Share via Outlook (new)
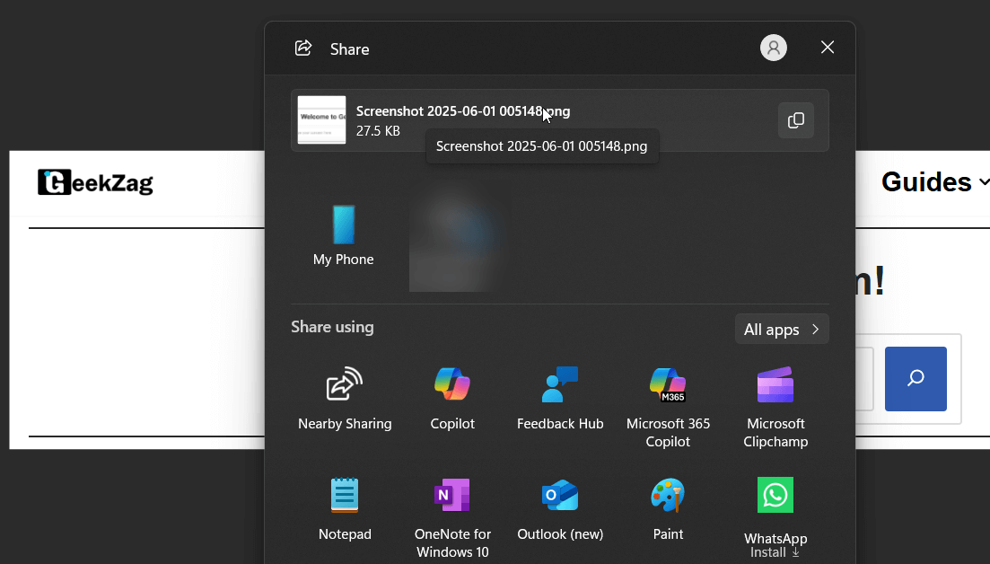 (x=560, y=510)
